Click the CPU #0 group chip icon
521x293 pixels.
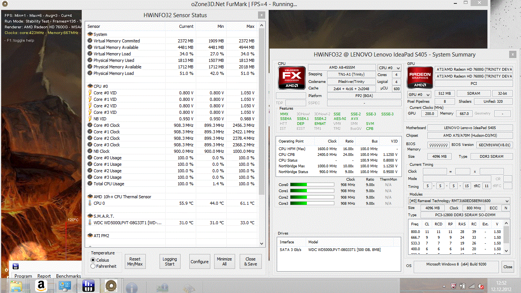coord(90,86)
